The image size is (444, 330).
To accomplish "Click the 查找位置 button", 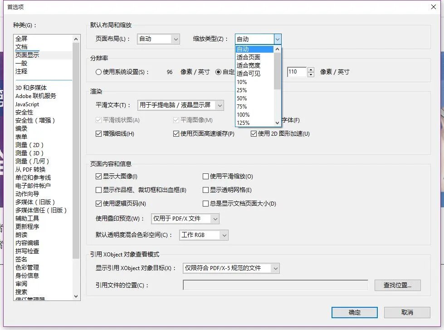I will 397,285.
